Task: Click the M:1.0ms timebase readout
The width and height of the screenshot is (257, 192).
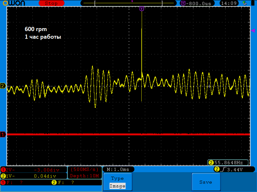Action: coord(118,169)
